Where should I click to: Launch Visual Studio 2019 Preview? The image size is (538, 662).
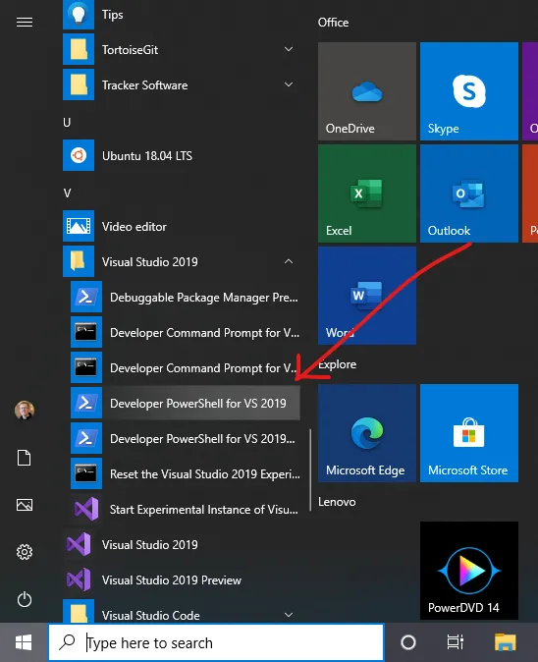coord(182,580)
